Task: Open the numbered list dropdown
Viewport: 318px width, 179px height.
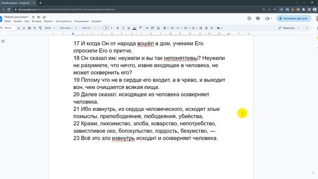Action: (x=194, y=28)
